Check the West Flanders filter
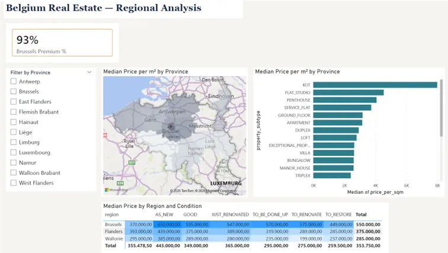 tap(14, 183)
